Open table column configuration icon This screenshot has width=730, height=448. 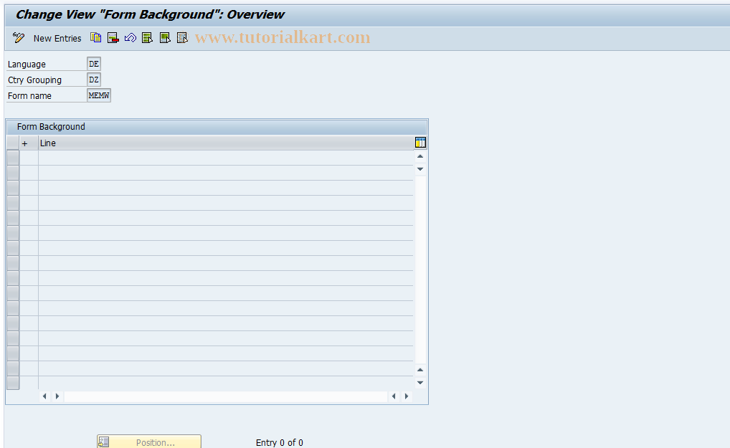pos(420,143)
